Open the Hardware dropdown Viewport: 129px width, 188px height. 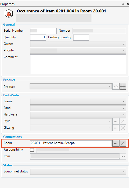pos(78,115)
